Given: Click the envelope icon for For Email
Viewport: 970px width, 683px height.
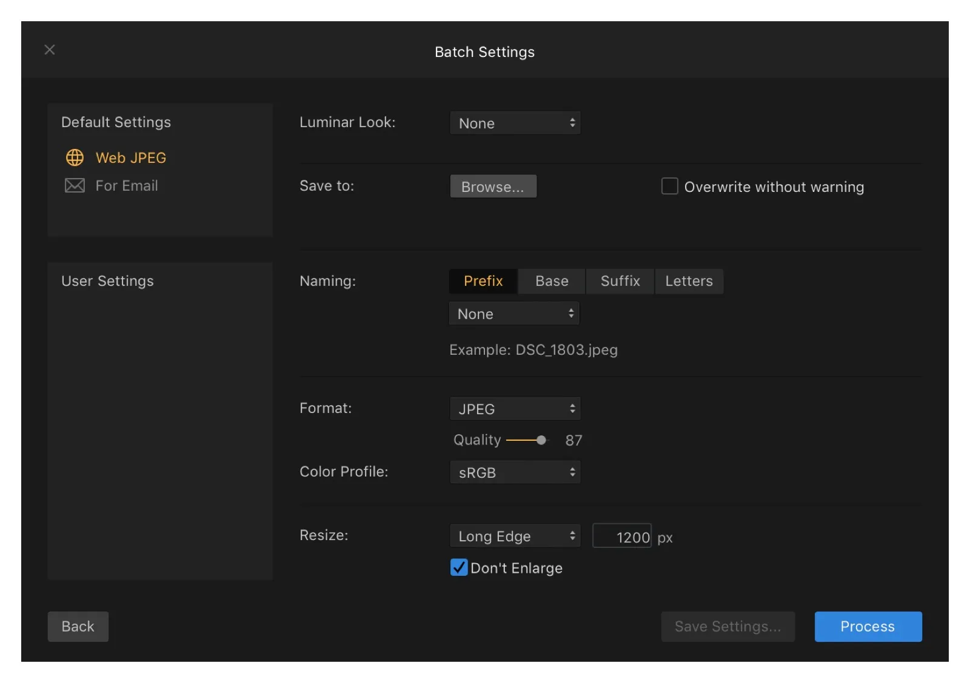Looking at the screenshot, I should (75, 185).
